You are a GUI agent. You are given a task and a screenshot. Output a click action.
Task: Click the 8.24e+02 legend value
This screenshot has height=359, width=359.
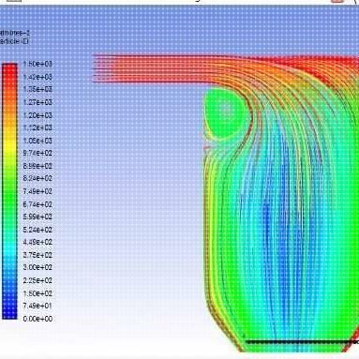[37, 178]
